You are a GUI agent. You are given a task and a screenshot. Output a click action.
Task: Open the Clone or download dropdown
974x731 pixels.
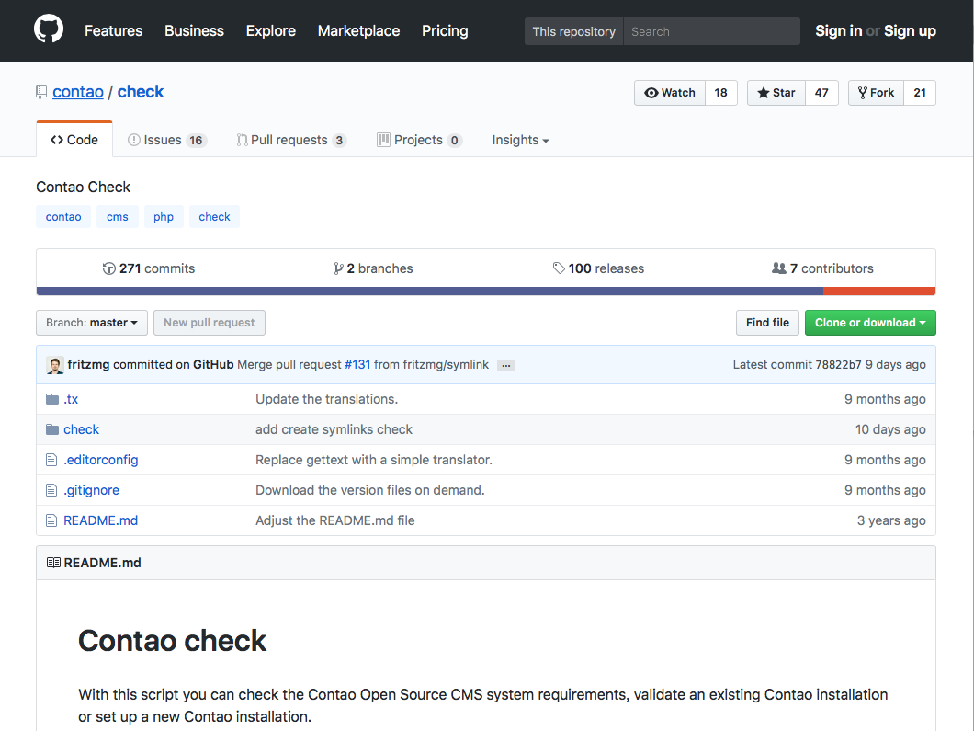(870, 323)
